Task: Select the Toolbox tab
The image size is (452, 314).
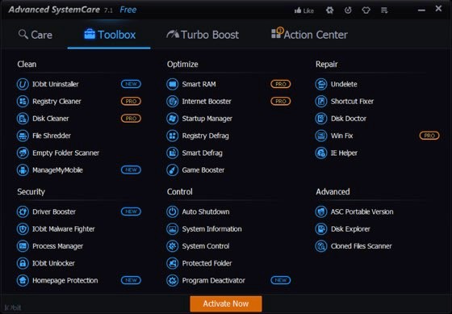Action: coord(110,35)
